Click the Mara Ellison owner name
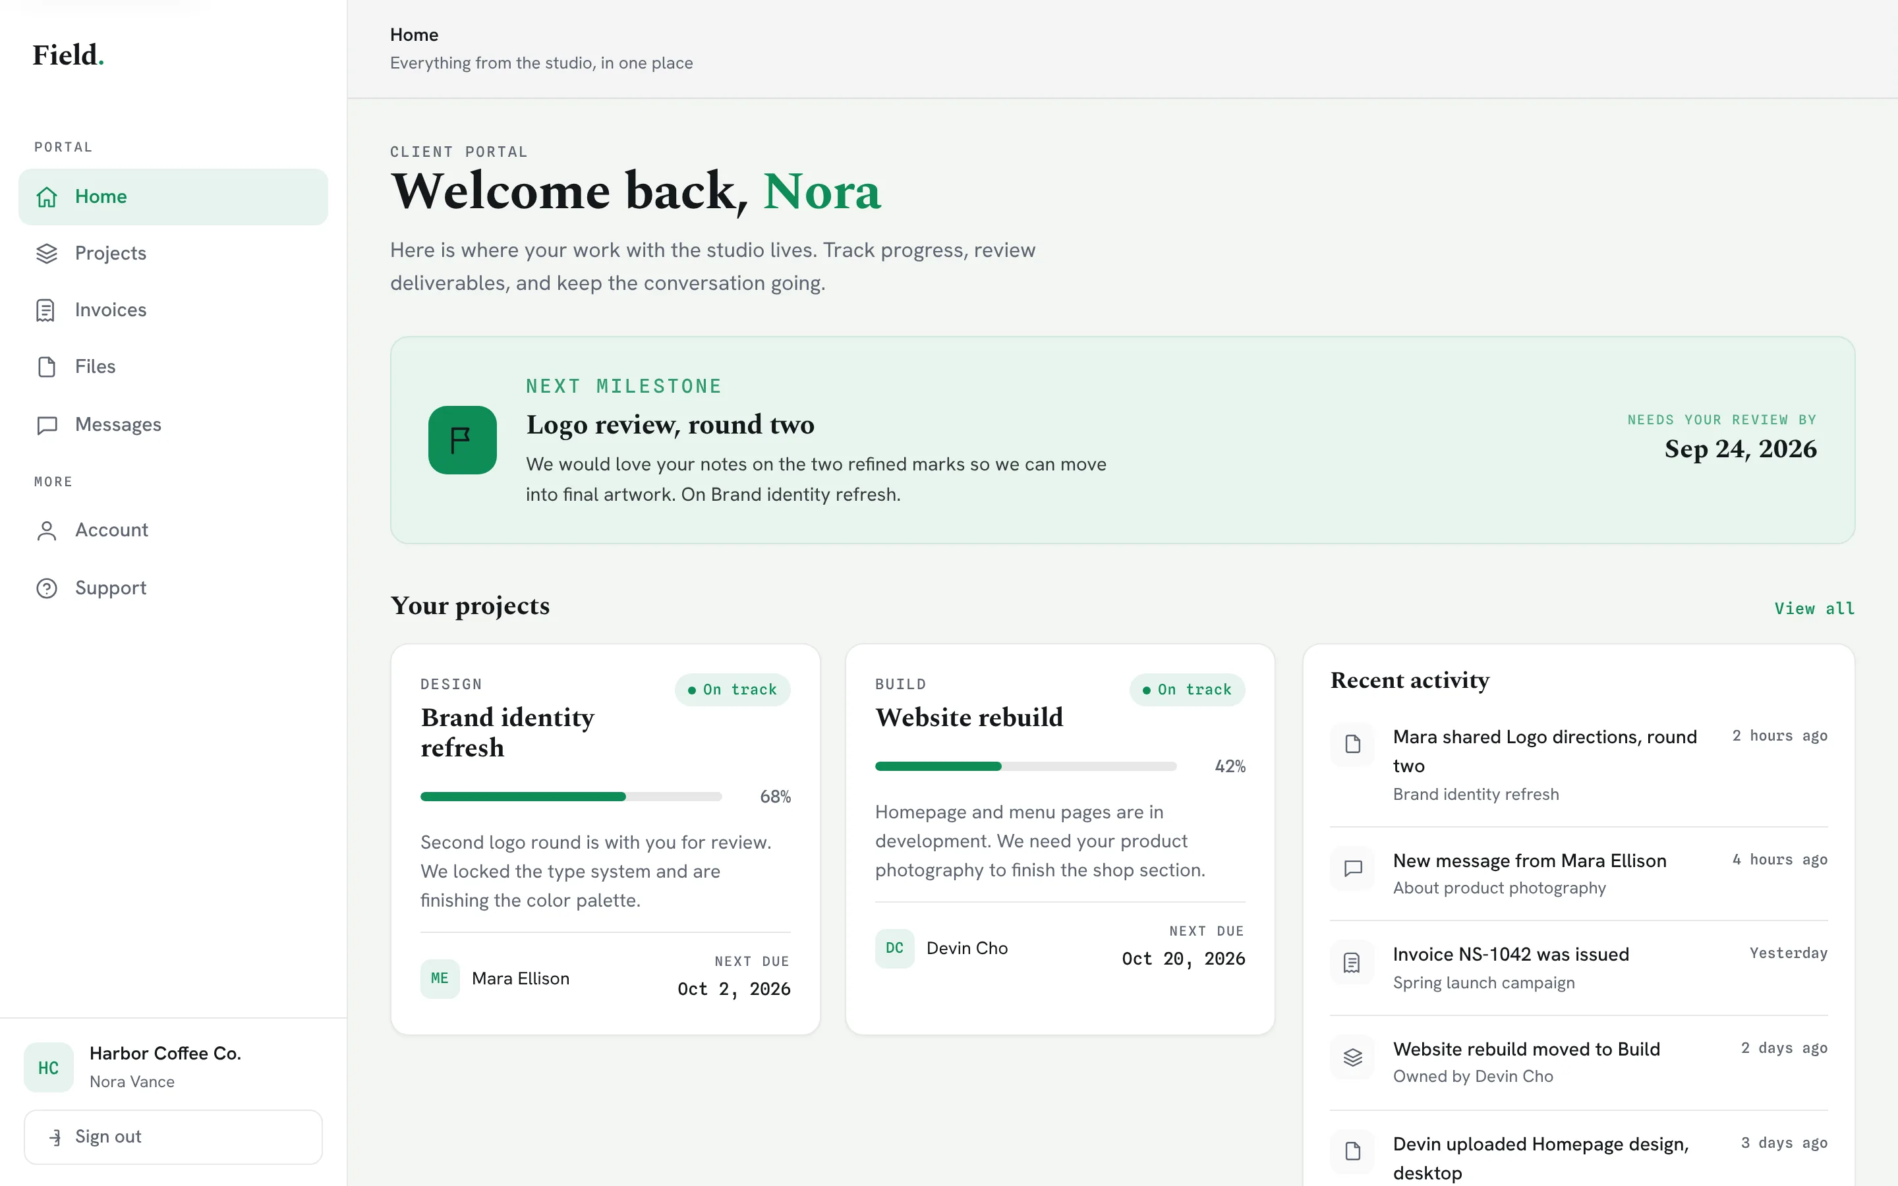This screenshot has height=1186, width=1898. point(521,979)
